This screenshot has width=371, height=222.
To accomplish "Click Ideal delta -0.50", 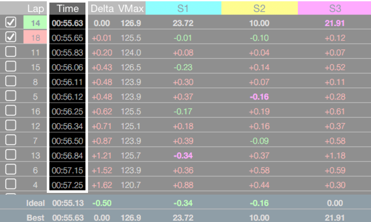I will pos(102,203).
